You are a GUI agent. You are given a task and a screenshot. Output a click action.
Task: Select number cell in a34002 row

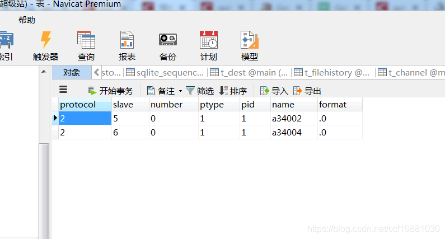(174, 118)
